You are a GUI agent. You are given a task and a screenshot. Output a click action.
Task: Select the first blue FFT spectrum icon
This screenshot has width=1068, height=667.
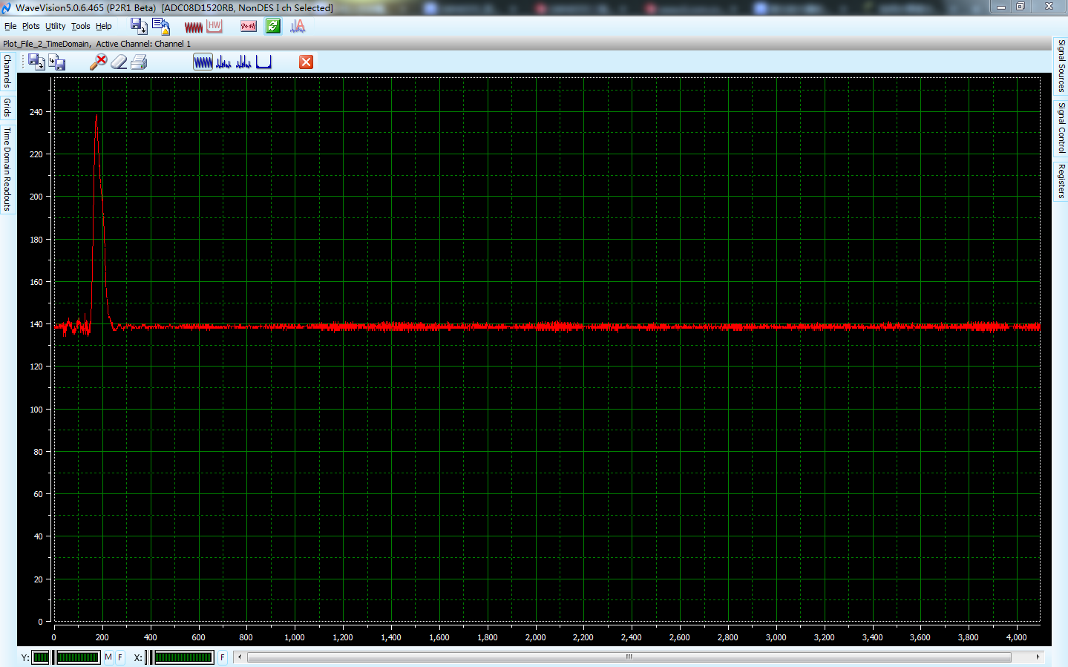point(223,62)
